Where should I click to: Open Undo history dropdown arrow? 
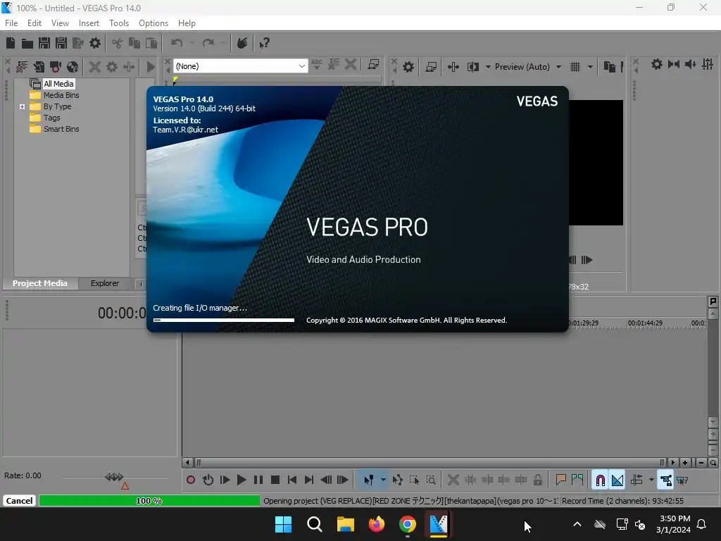coord(192,43)
